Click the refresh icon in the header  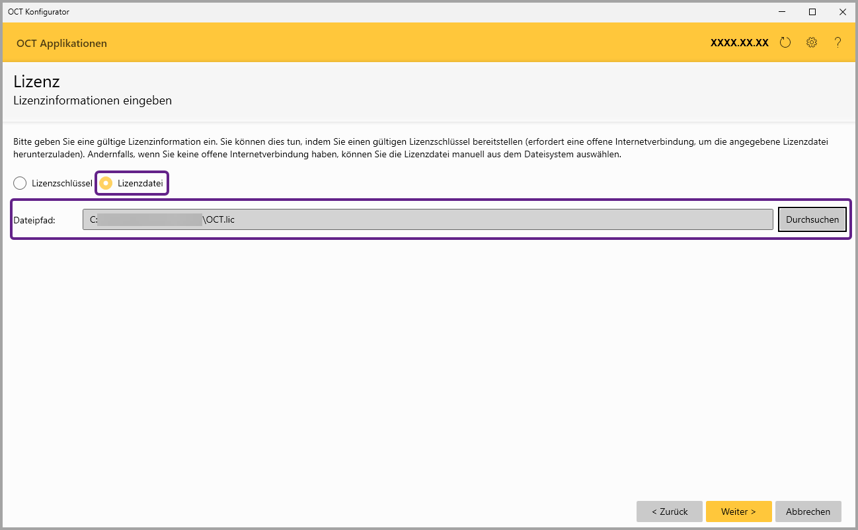(785, 43)
